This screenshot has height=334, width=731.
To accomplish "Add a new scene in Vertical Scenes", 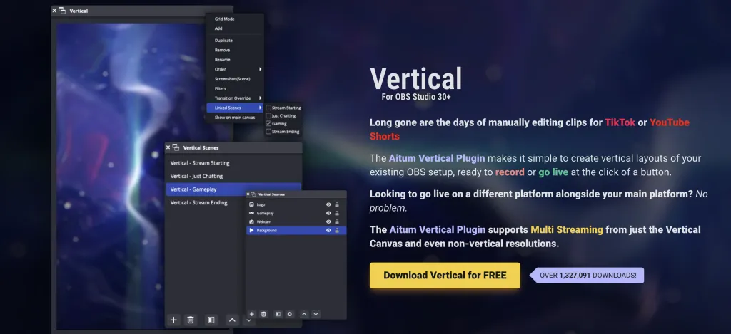I will pos(173,320).
